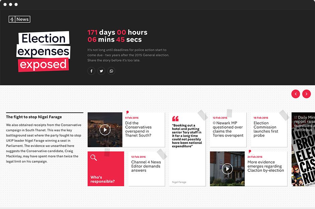Viewport: 315px width, 209px height.
Task: Click the "Election expenses exposed" title graphic
Action: coord(43,51)
